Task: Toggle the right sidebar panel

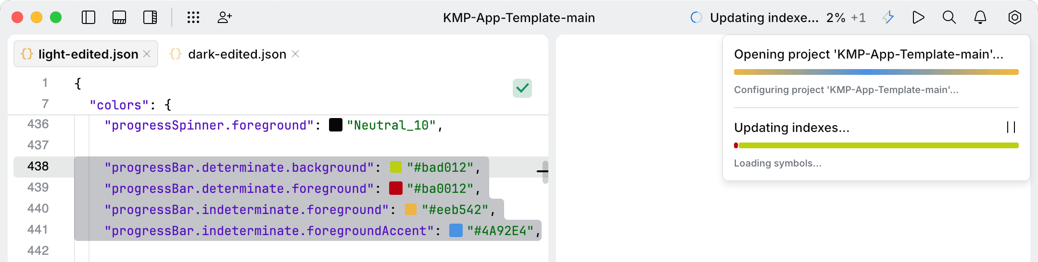Action: (x=150, y=18)
